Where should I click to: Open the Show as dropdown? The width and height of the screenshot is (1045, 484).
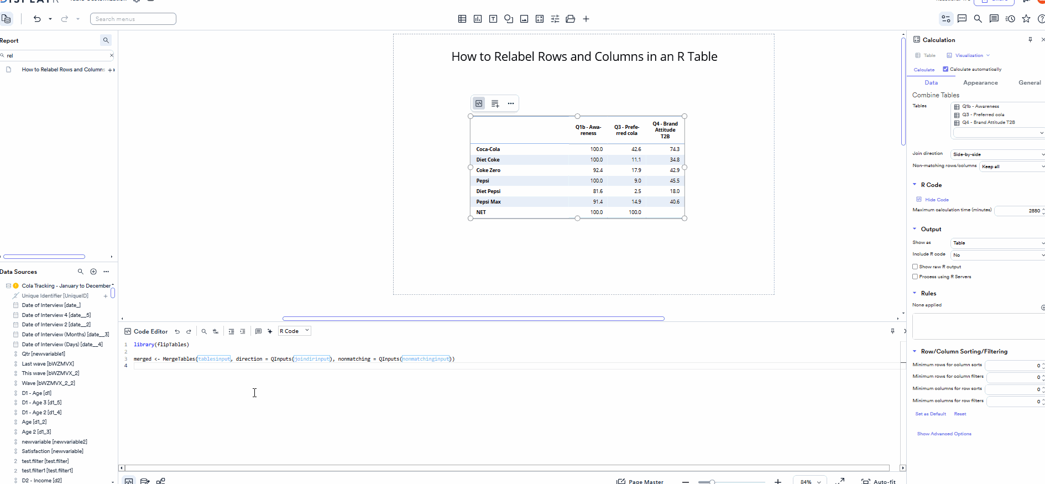[x=998, y=243]
